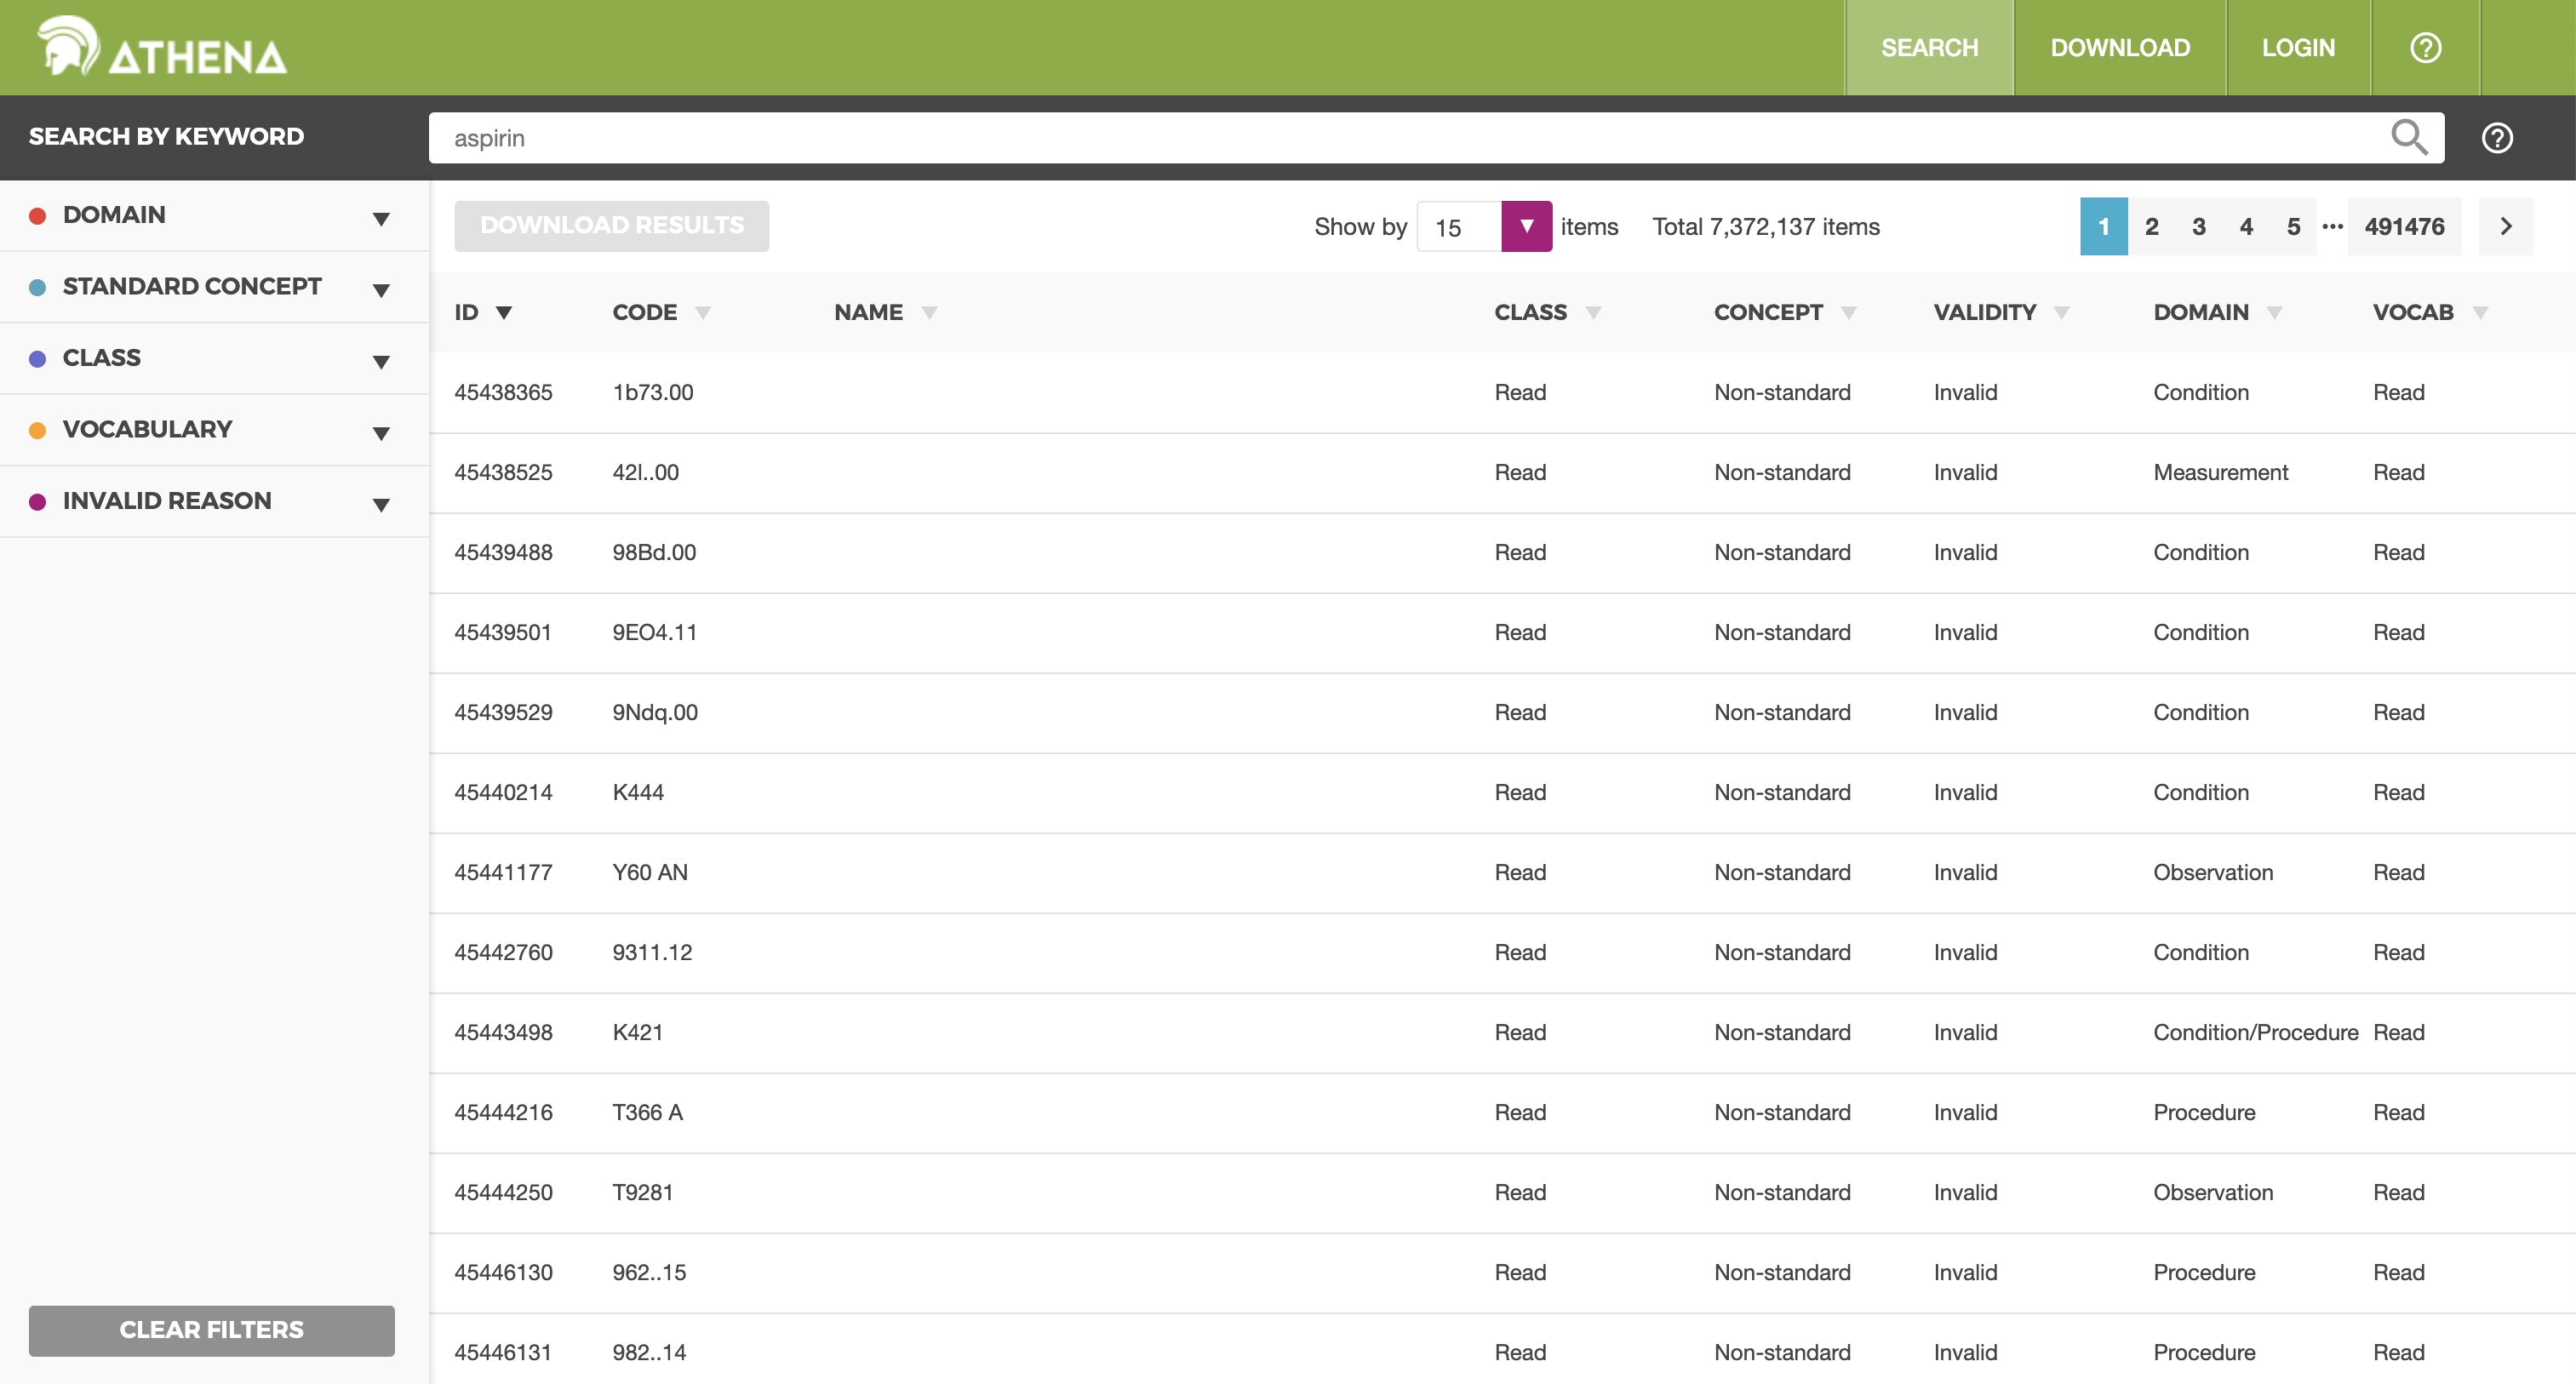Click the search bar help question icon
The height and width of the screenshot is (1384, 2576).
pos(2497,137)
